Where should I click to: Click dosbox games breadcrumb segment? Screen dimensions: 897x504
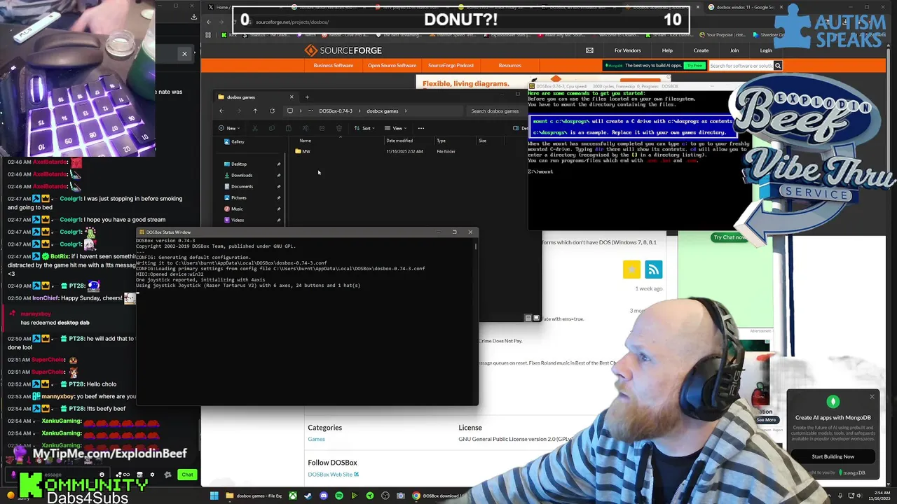pyautogui.click(x=383, y=111)
